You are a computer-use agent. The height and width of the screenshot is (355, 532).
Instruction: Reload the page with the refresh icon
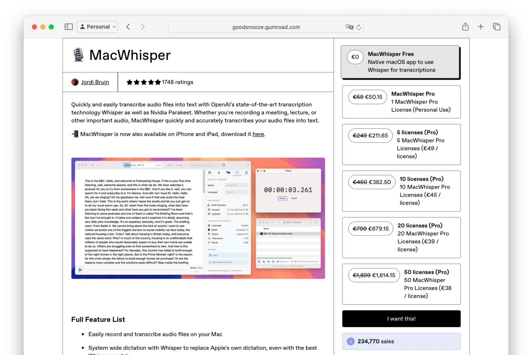359,27
